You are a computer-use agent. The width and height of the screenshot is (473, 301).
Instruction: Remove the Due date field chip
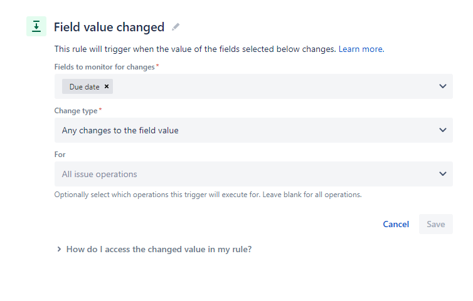coord(107,86)
